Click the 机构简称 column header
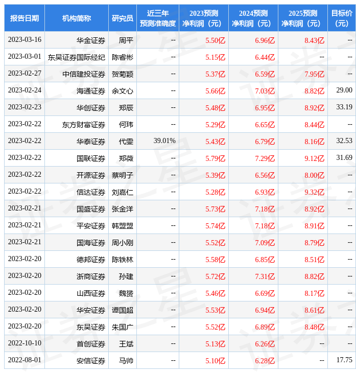Image resolution: width=356 pixels, height=373 pixels. (x=76, y=18)
